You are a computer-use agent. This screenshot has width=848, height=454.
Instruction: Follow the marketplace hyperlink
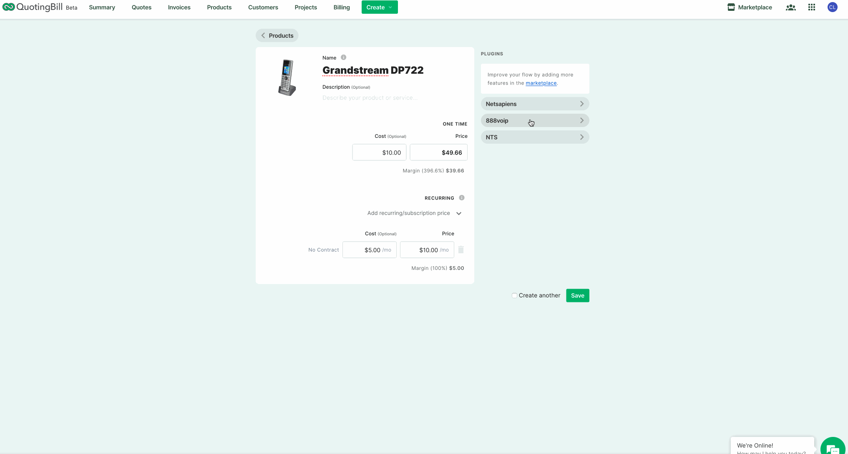point(541,83)
